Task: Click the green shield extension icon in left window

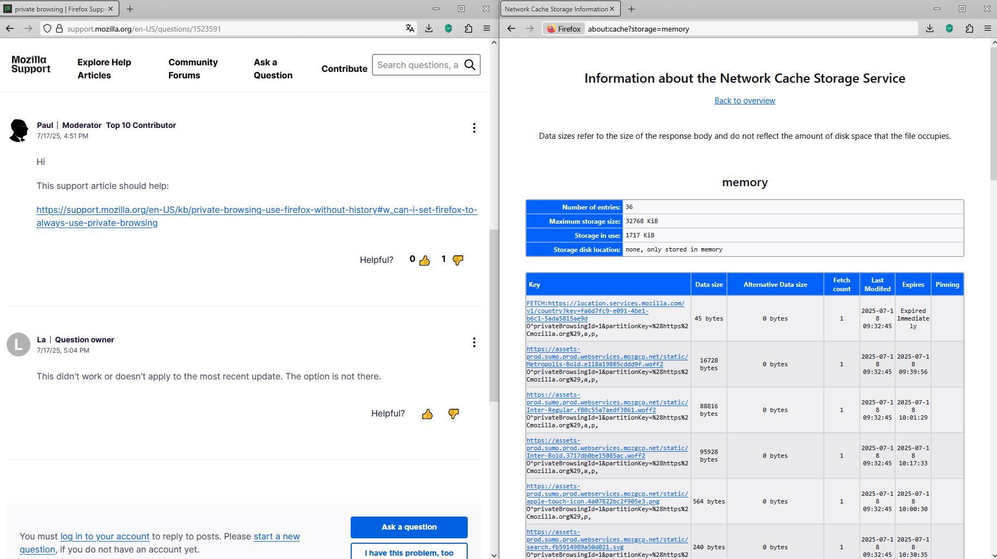Action: (x=449, y=28)
